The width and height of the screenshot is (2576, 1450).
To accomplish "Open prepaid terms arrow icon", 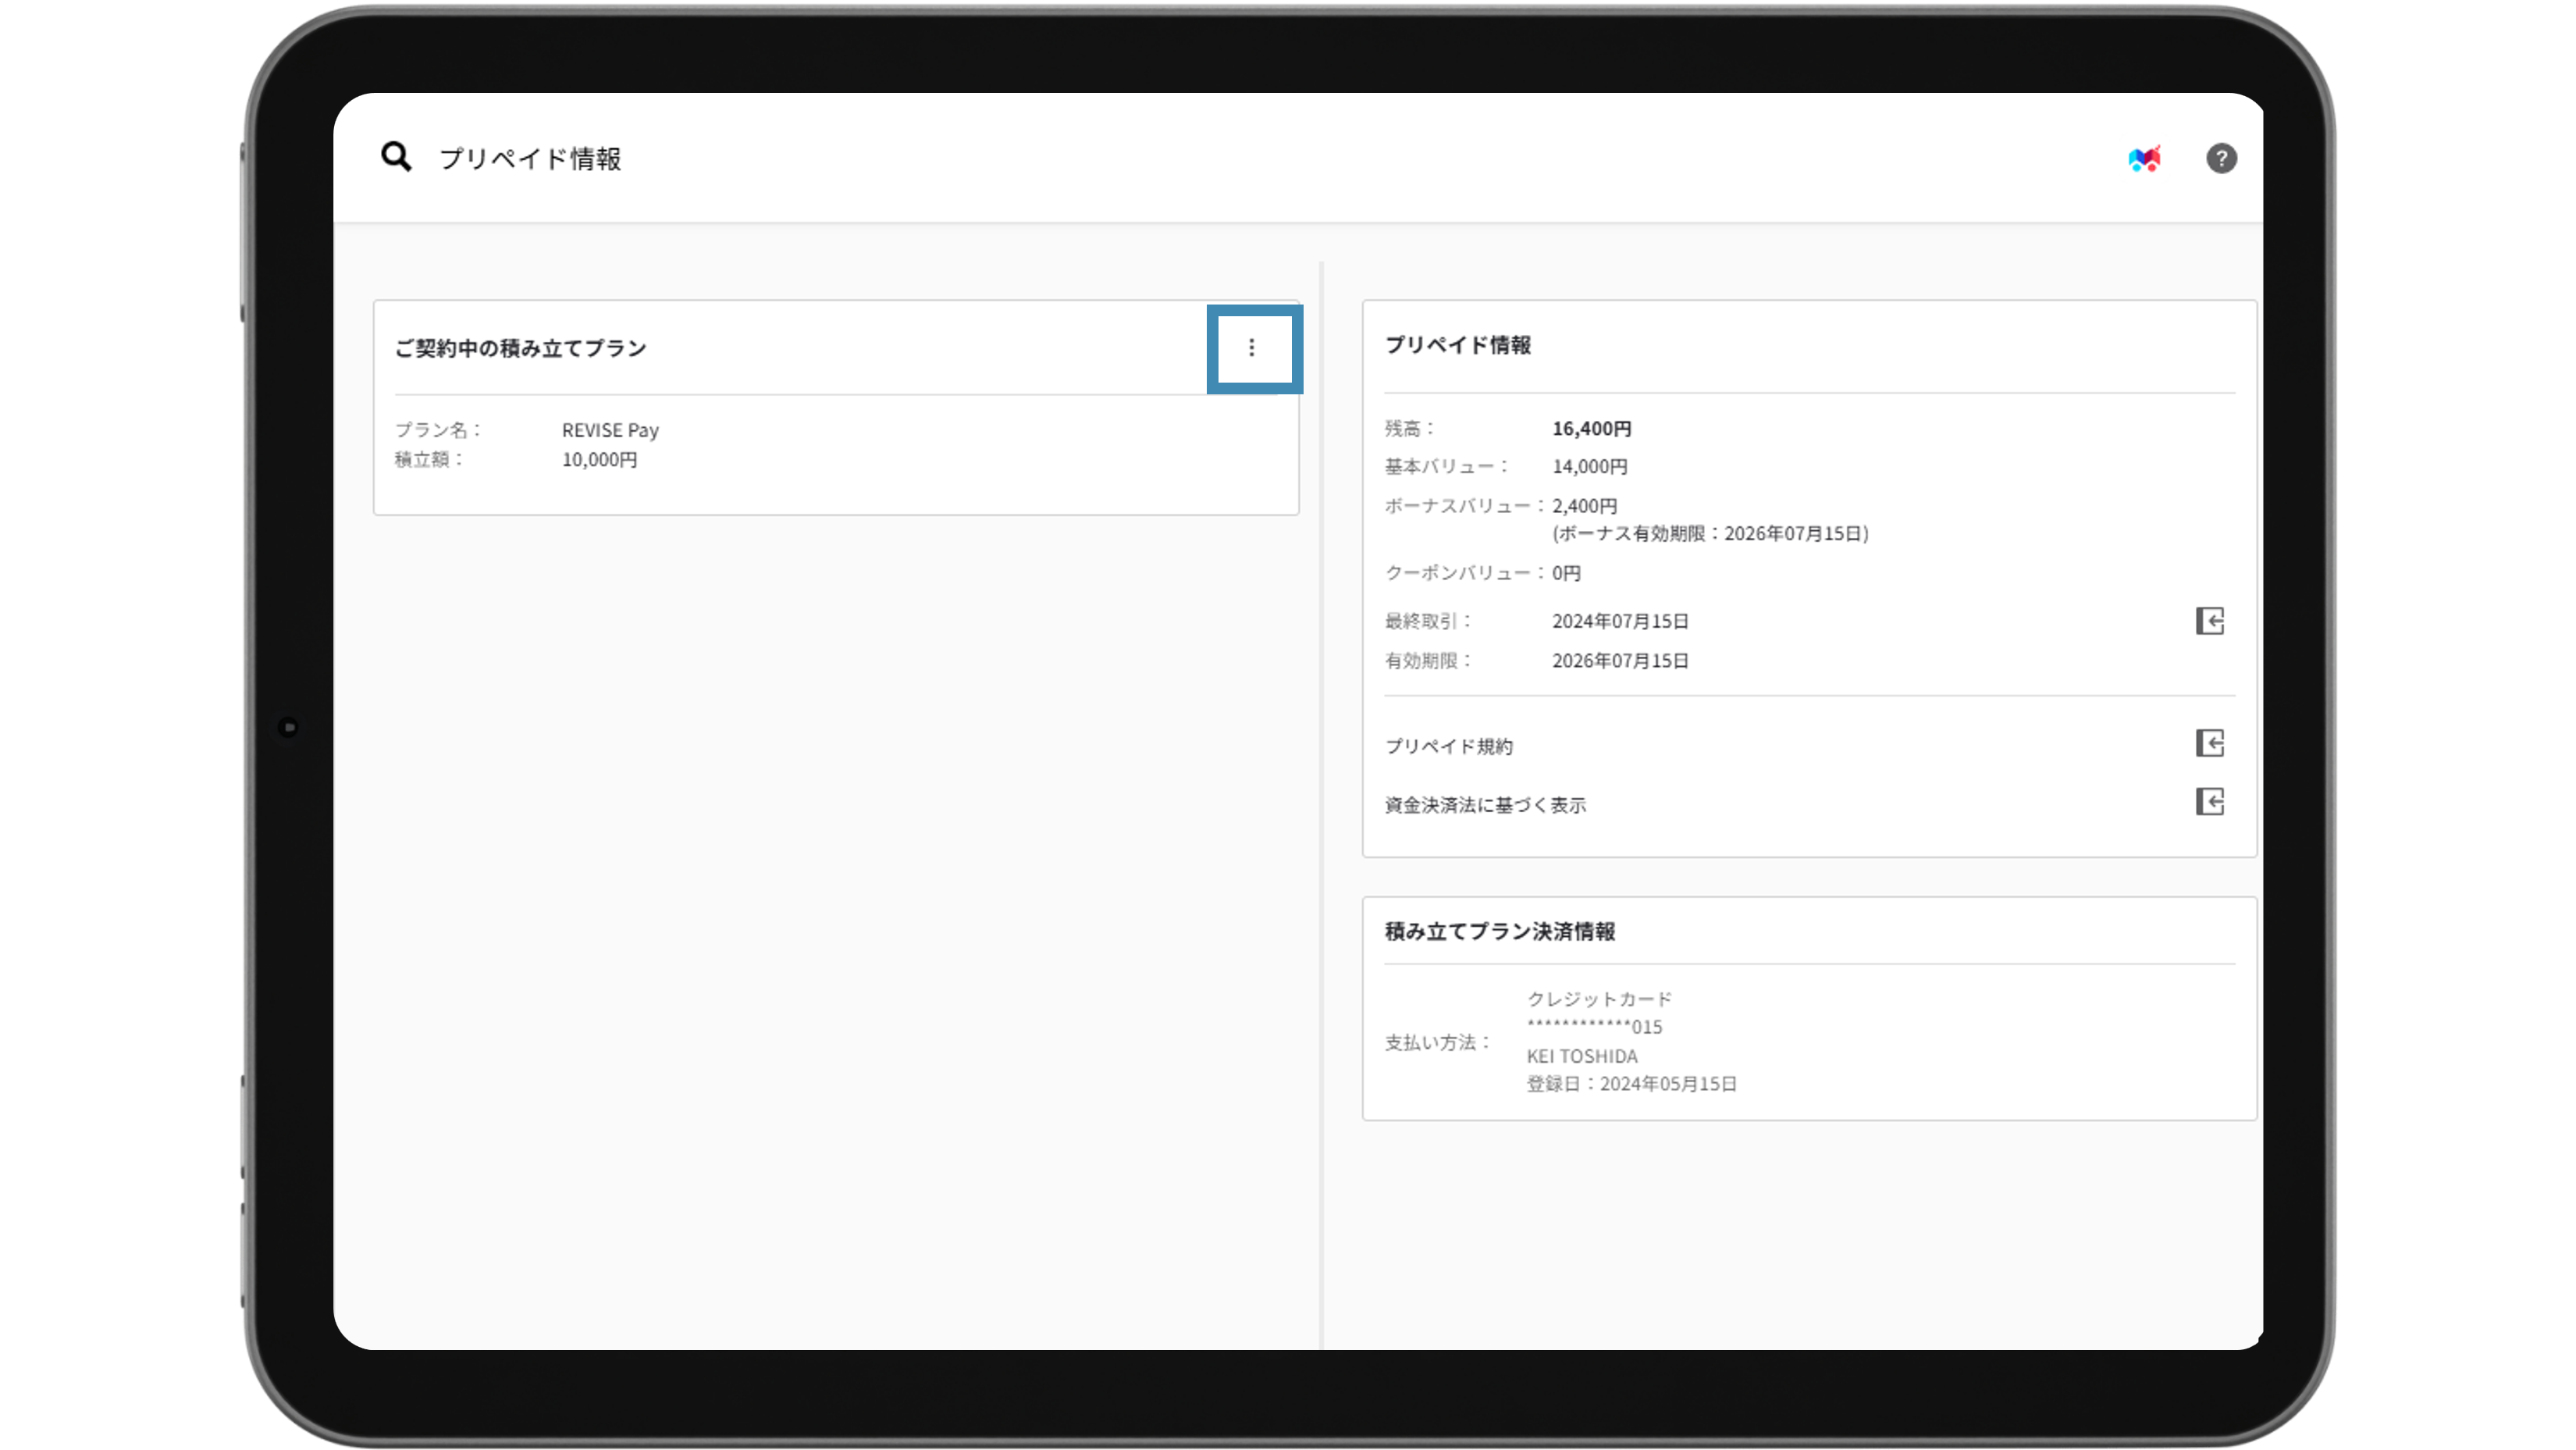I will 2209,743.
